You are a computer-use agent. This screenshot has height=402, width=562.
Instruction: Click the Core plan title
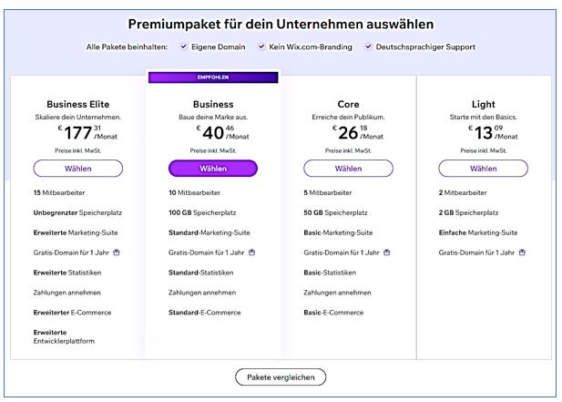(348, 104)
